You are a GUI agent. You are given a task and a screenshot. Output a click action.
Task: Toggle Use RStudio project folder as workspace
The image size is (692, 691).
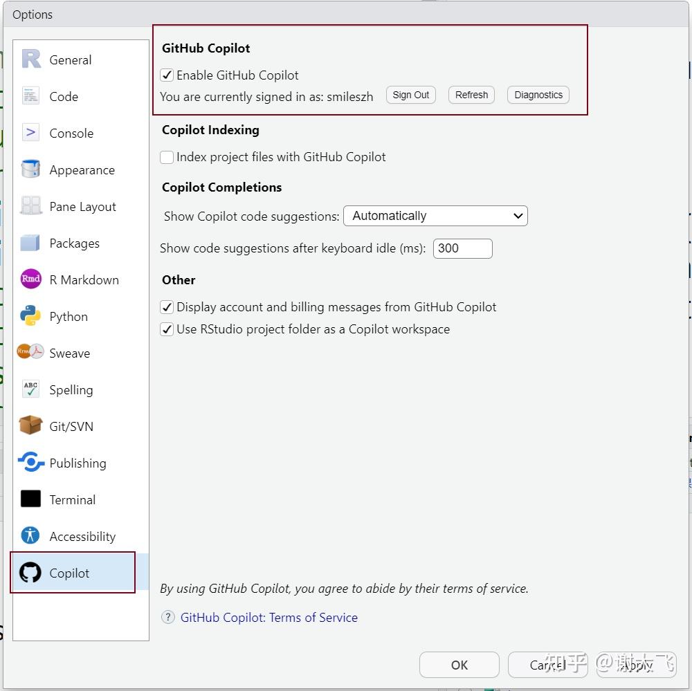click(x=167, y=329)
